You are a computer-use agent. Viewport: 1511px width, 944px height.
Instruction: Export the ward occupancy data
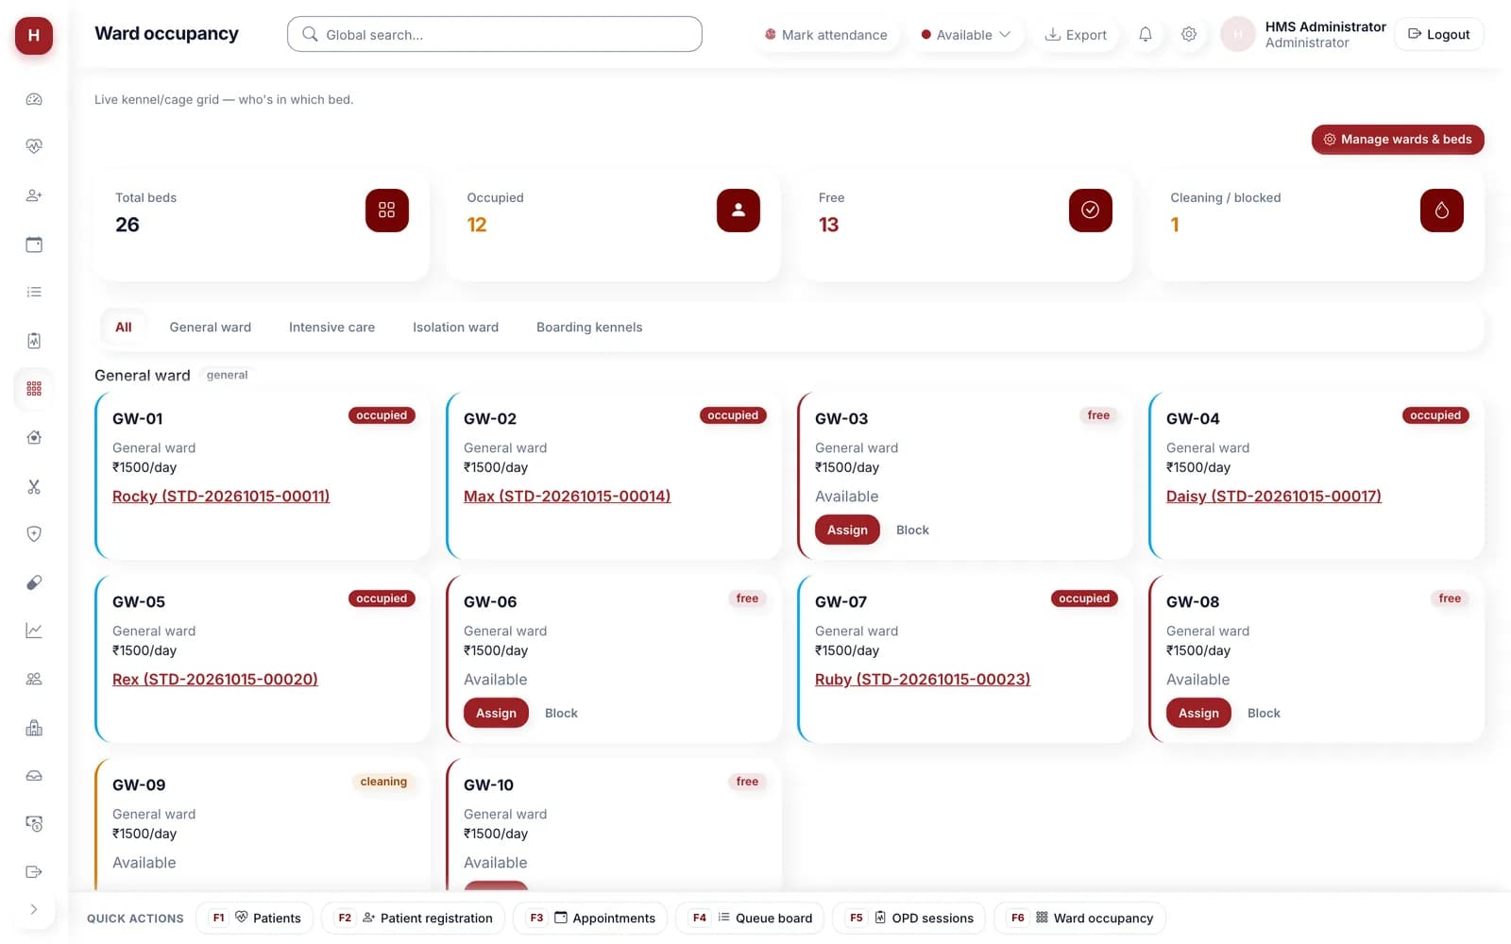tap(1076, 35)
